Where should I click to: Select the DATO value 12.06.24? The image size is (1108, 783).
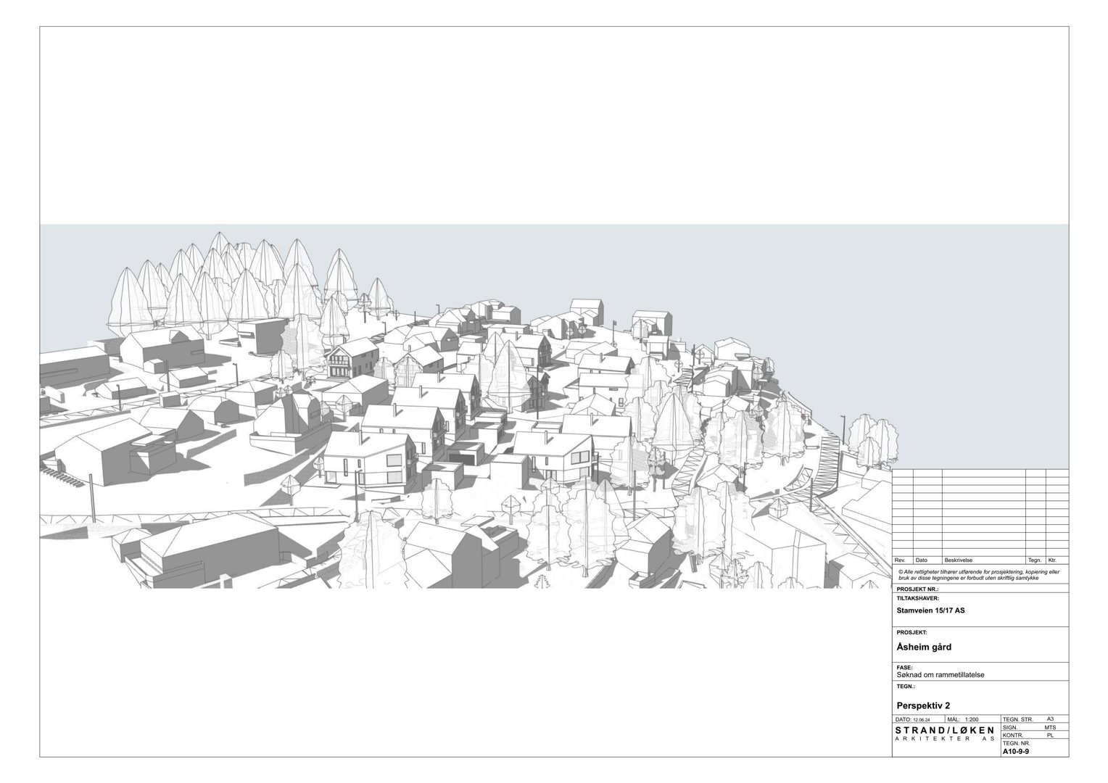[x=922, y=719]
